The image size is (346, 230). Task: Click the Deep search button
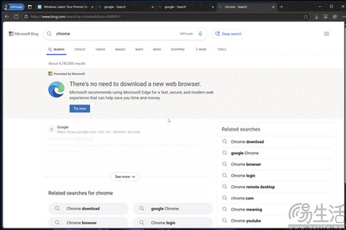coord(228,34)
